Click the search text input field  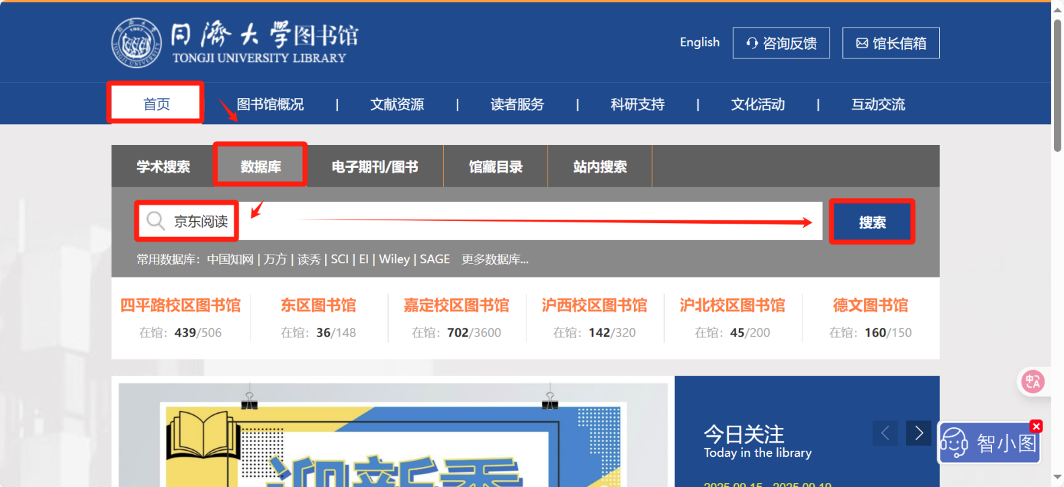coord(524,221)
